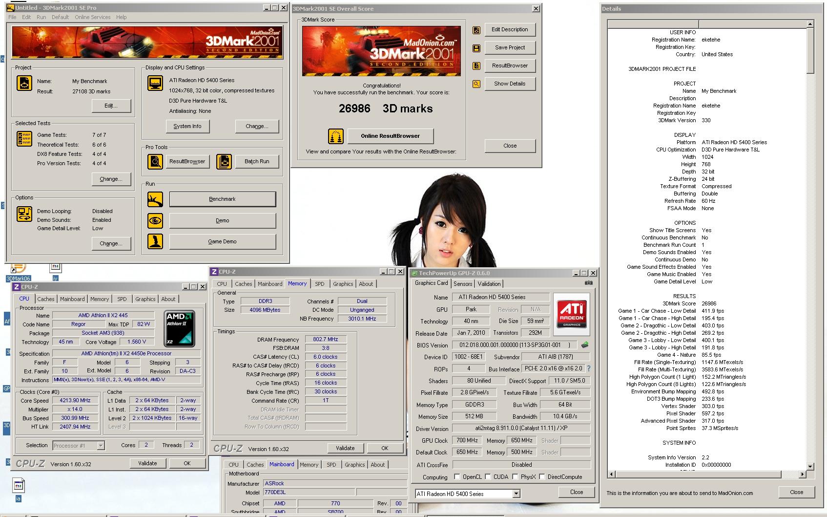
Task: Click the Batch Run button
Action: pyautogui.click(x=257, y=161)
